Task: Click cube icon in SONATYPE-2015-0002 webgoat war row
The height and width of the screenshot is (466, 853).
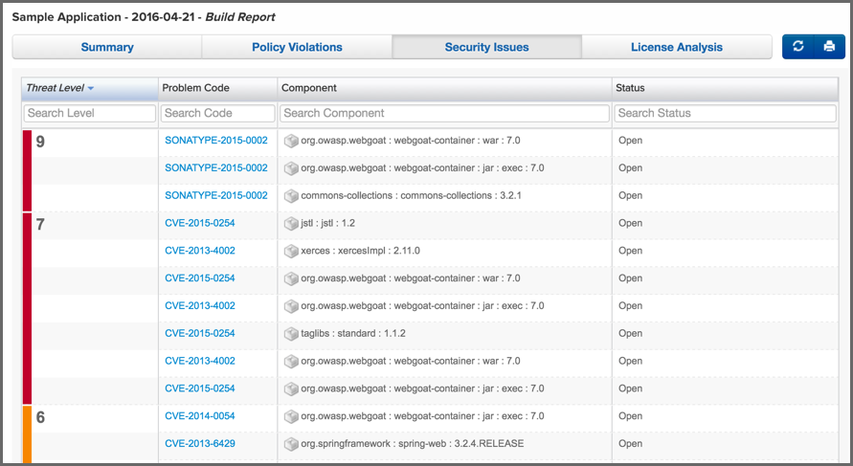Action: click(291, 141)
